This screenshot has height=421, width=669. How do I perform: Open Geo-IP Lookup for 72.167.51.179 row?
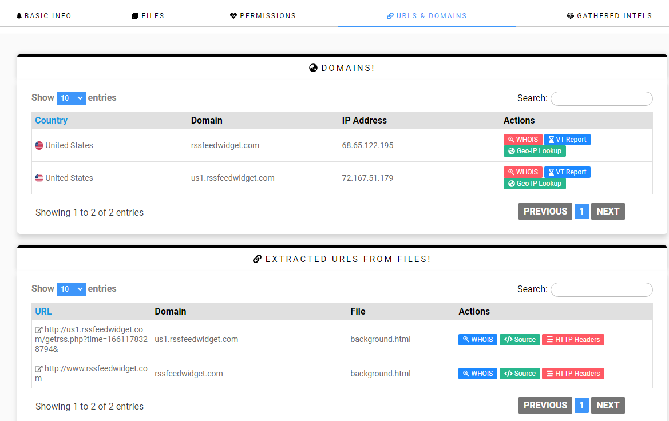click(x=535, y=184)
